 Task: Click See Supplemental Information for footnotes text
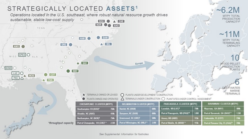[x=124, y=134]
